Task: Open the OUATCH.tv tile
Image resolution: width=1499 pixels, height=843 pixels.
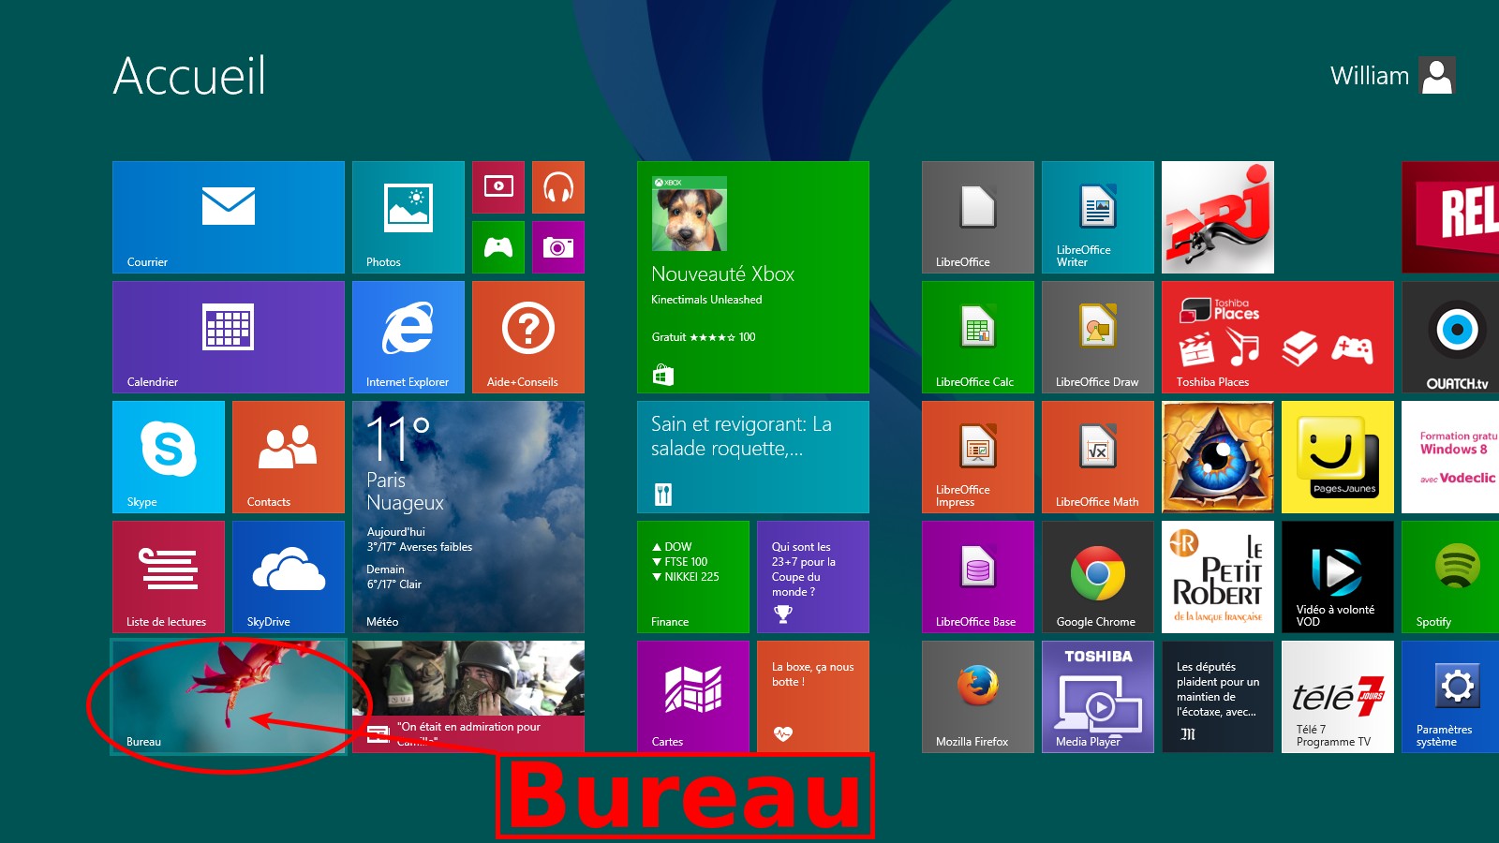Action: tap(1450, 337)
